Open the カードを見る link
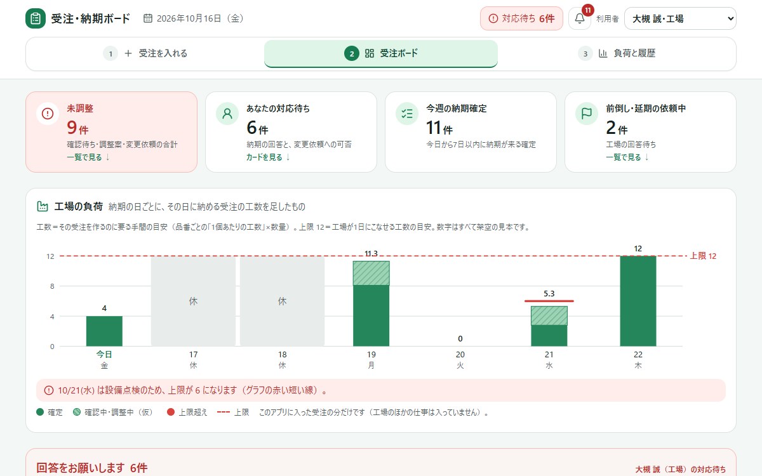762x476 pixels. (267, 157)
